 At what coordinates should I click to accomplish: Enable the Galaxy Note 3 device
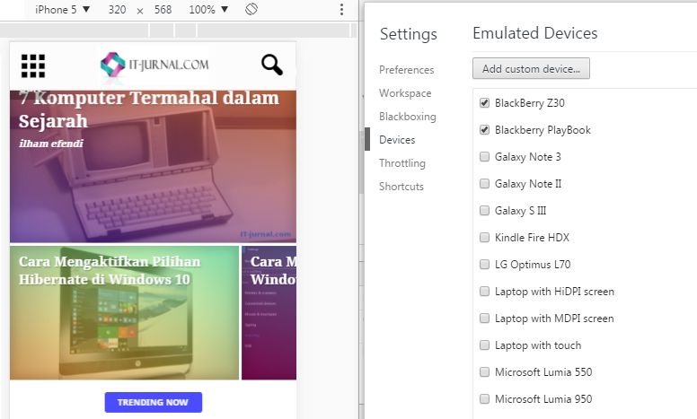pos(484,157)
